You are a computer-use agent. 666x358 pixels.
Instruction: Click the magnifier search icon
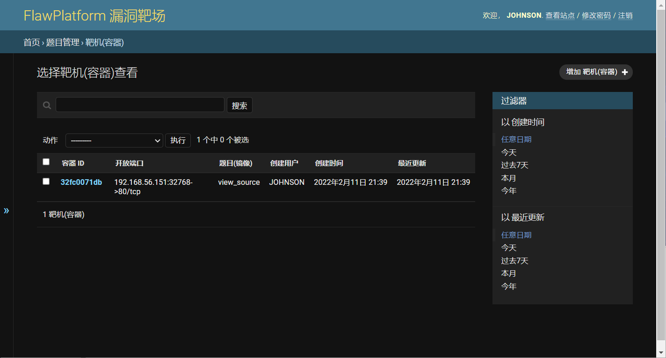[47, 105]
